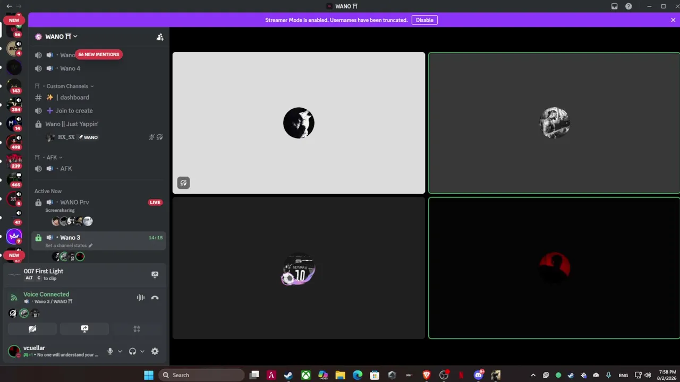Open Discord icon in the taskbar
680x382 pixels.
click(479, 375)
